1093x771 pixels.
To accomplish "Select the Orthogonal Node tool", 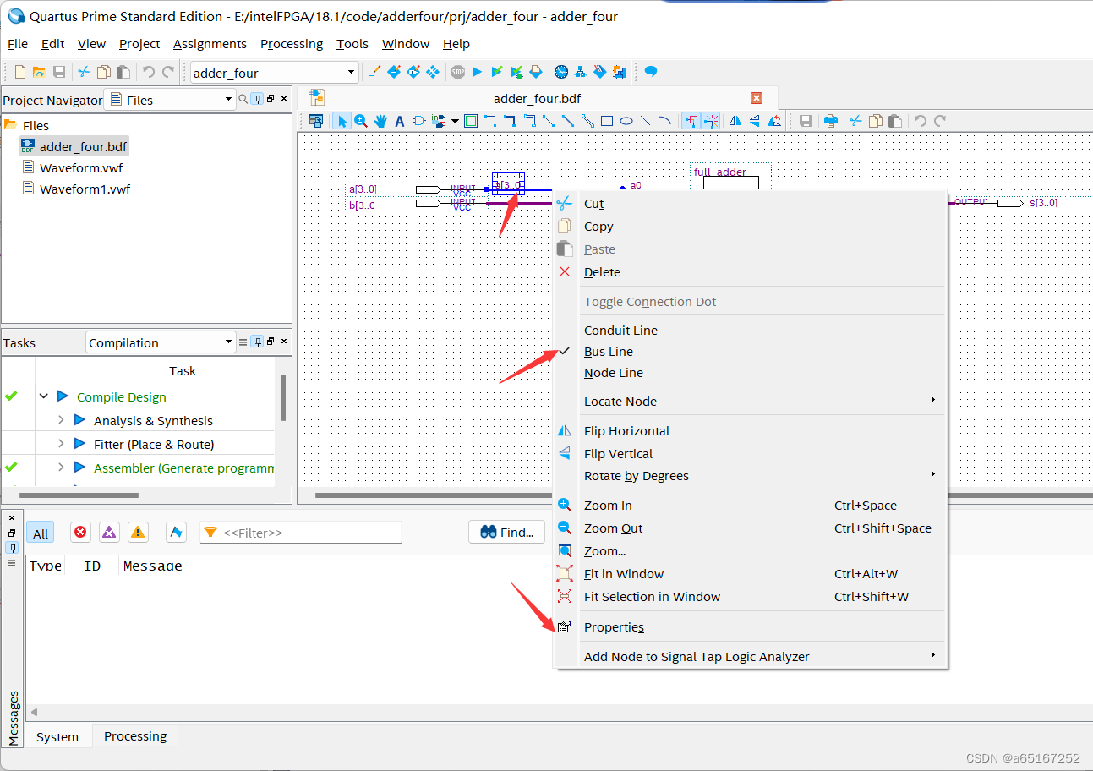I will point(490,121).
